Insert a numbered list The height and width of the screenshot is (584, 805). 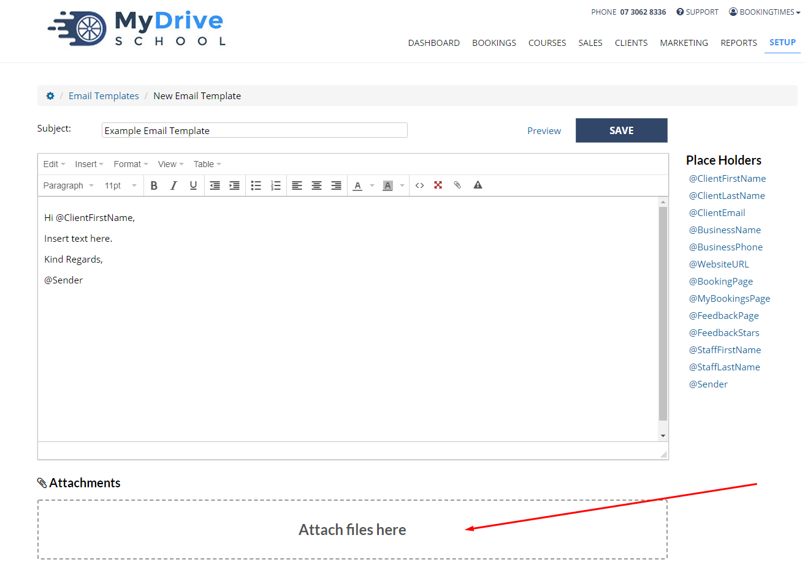[275, 185]
